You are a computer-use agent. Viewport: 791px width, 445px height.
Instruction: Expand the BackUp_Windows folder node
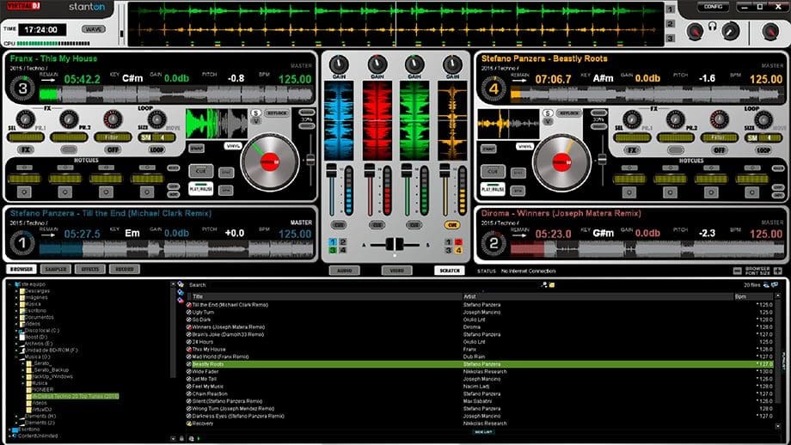[23, 376]
